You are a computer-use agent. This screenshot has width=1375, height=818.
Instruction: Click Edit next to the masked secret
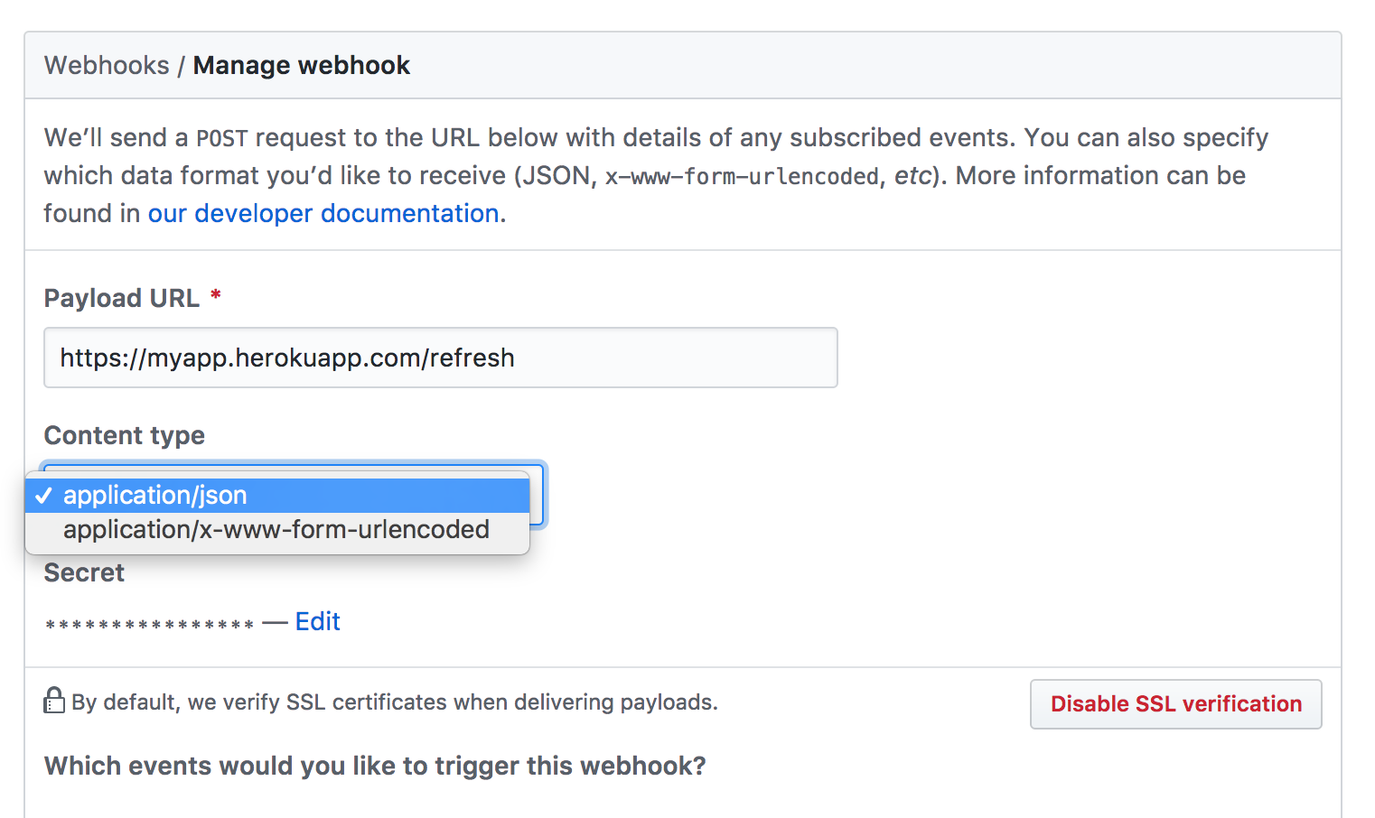(317, 622)
